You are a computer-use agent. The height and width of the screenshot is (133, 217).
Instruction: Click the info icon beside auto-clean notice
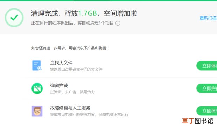[x=118, y=23]
